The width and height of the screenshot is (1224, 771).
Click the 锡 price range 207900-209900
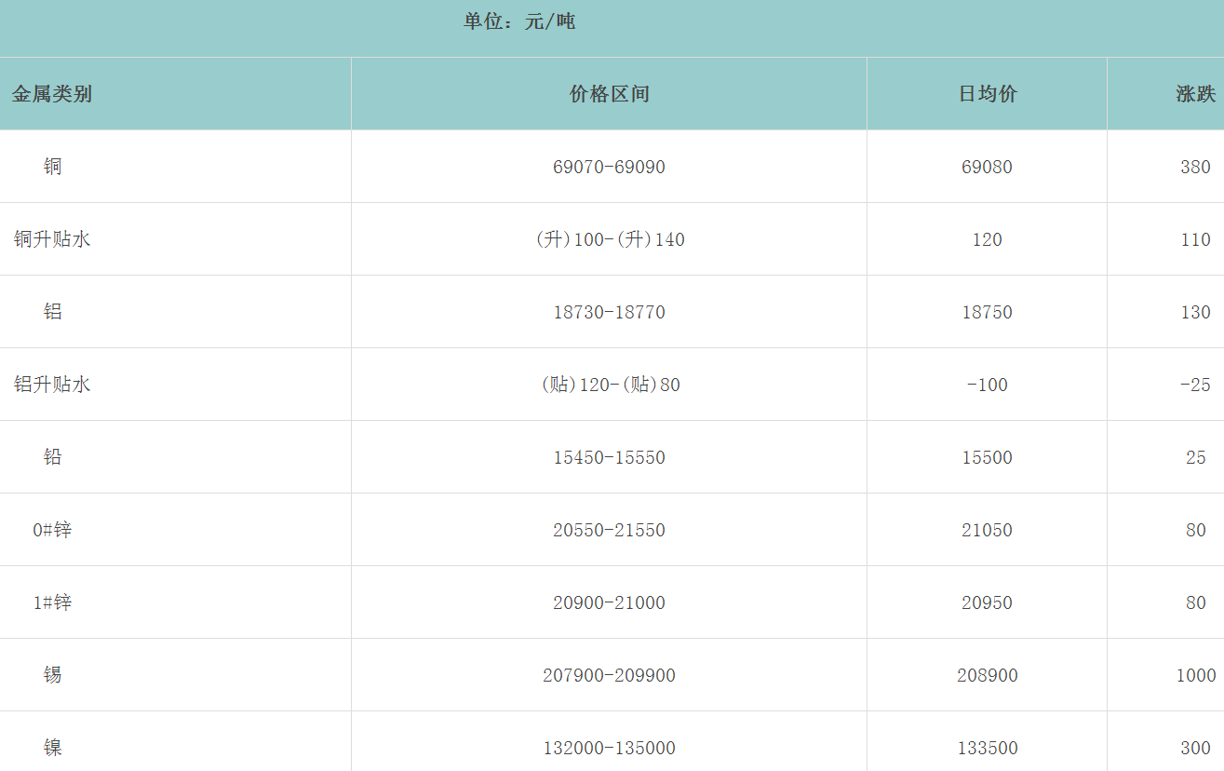tap(609, 676)
